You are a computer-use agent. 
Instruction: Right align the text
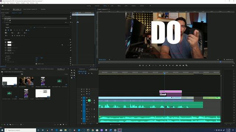(11, 30)
